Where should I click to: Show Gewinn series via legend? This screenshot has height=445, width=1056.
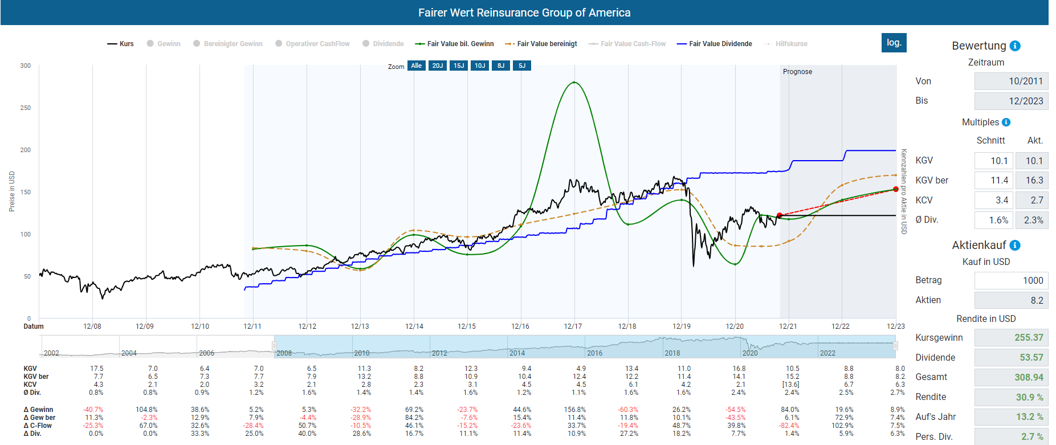[x=164, y=44]
